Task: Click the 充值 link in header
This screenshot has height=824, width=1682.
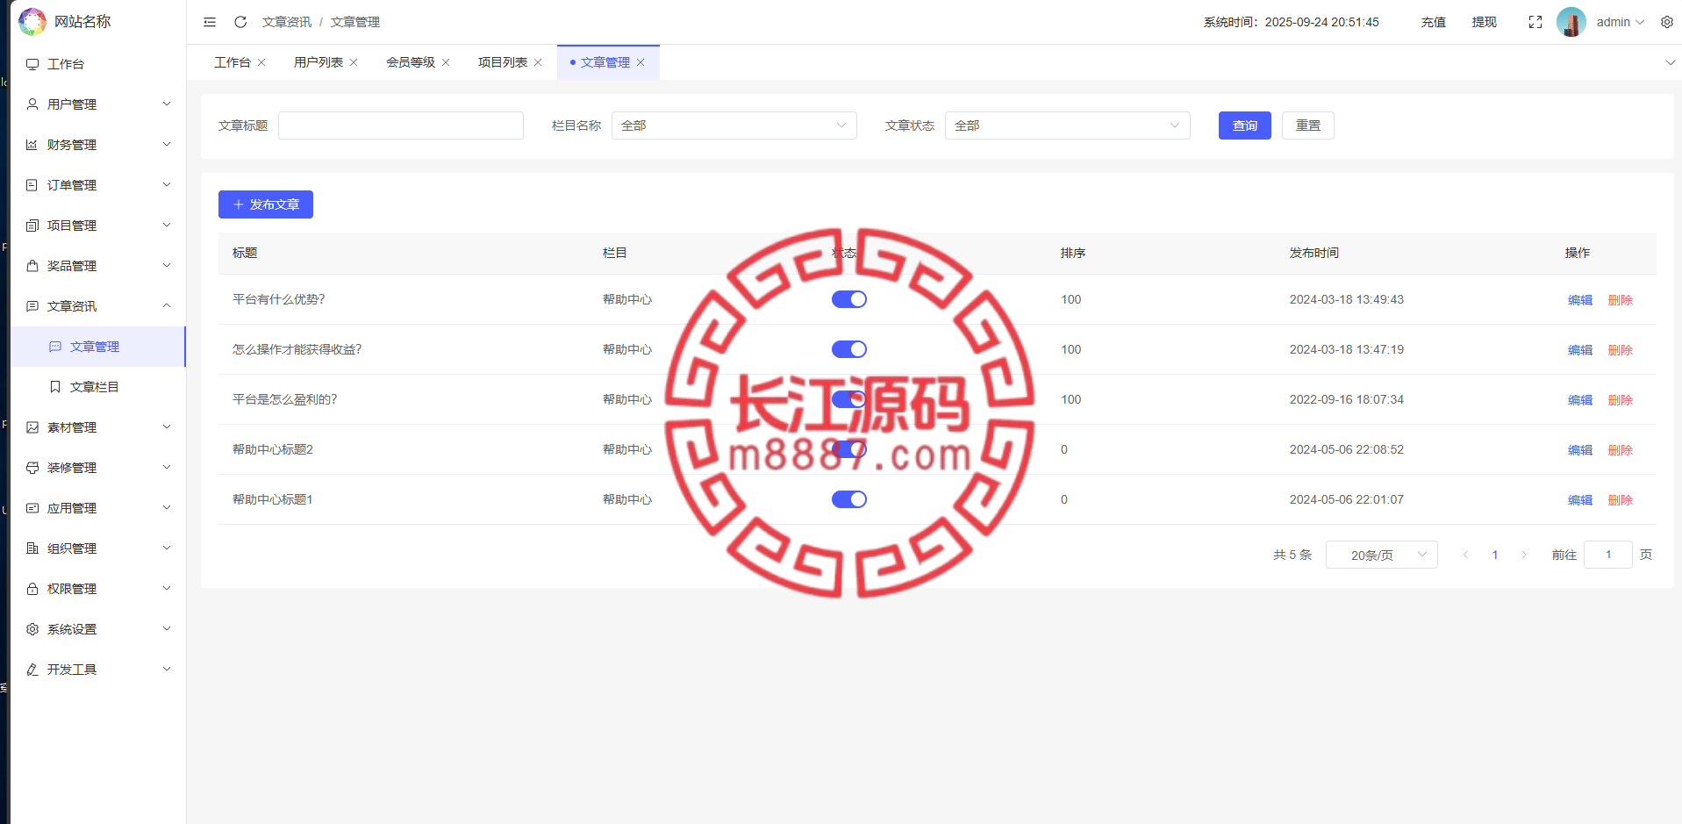Action: coord(1434,22)
